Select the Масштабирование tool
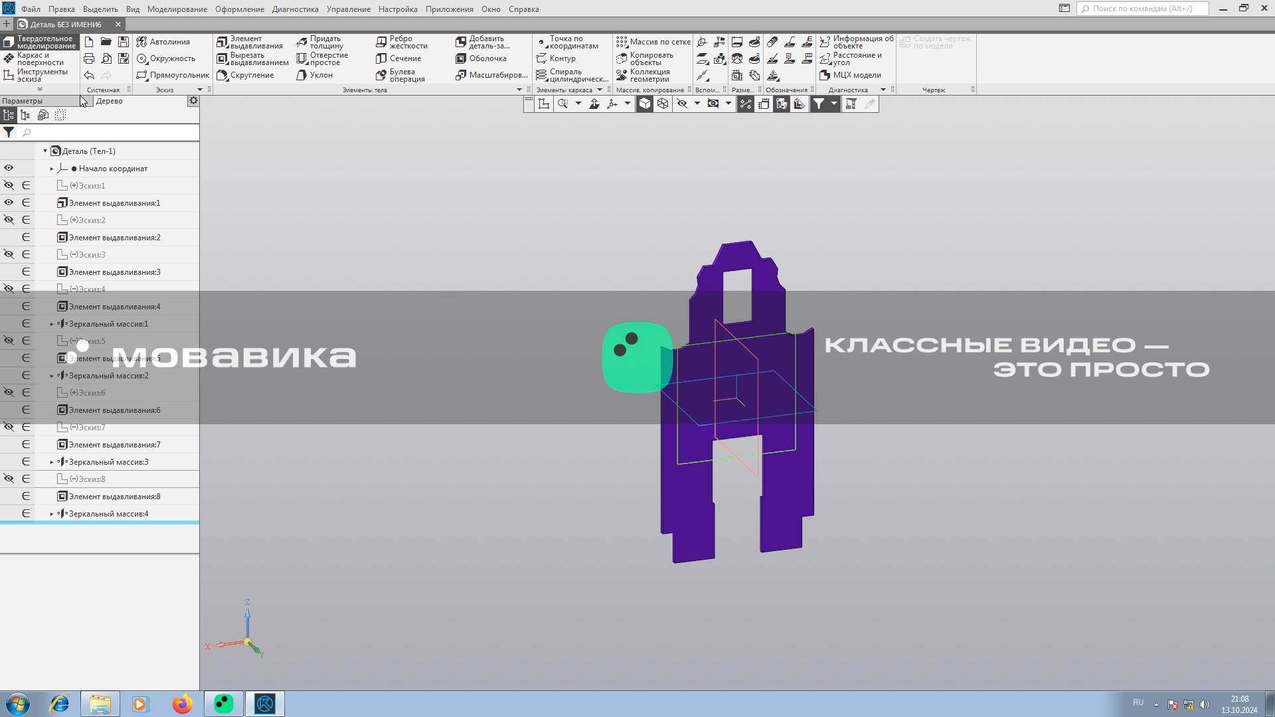Screen dimensions: 1275x717 click(x=491, y=75)
